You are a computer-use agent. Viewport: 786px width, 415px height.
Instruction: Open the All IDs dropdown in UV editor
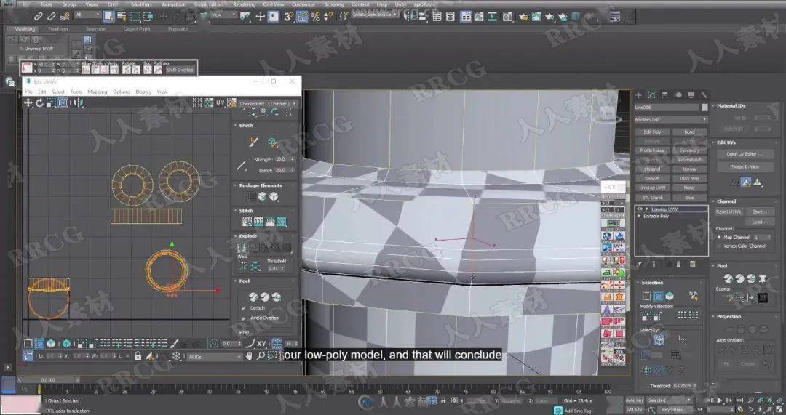pos(214,357)
